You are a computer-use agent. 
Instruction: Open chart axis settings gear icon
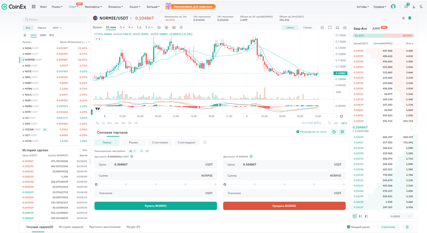[342, 116]
